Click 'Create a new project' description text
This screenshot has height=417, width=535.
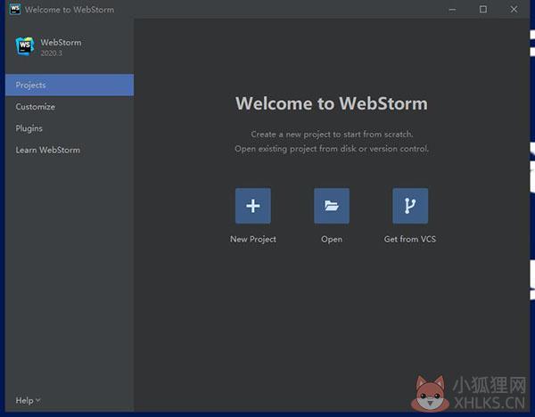pos(332,135)
